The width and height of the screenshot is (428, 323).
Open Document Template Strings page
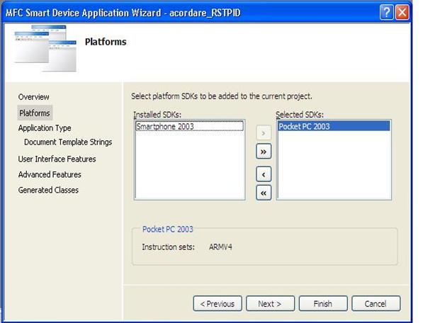tap(68, 142)
